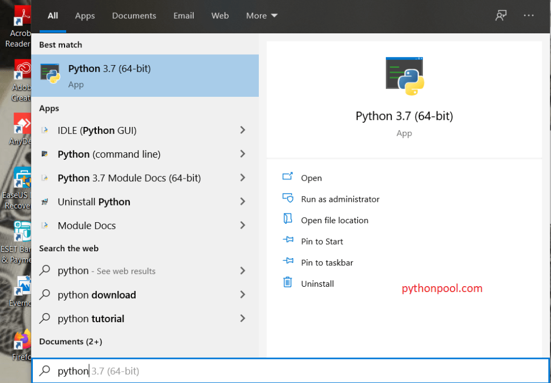This screenshot has height=383, width=551.
Task: Select the search magnifier in the search bar
Action: [45, 371]
